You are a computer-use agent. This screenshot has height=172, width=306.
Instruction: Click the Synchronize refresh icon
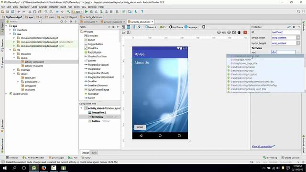coord(12,11)
